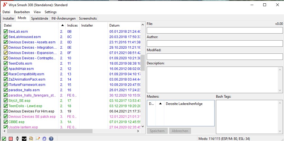Click the arrow column header in Masters list

click(160, 104)
